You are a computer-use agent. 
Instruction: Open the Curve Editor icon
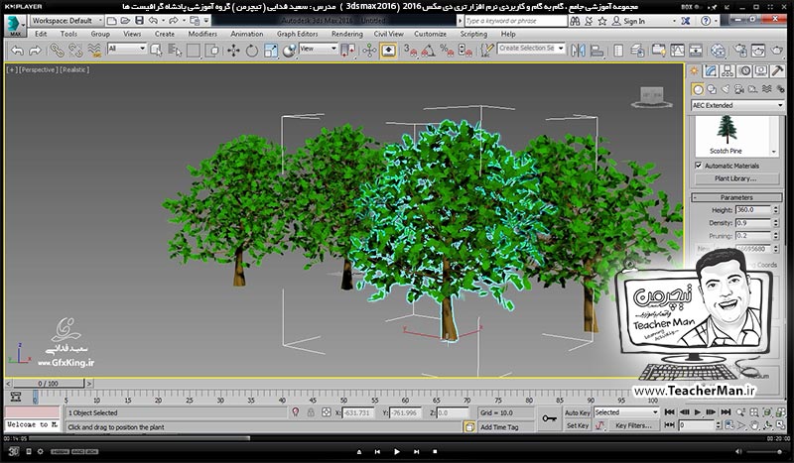coord(677,51)
